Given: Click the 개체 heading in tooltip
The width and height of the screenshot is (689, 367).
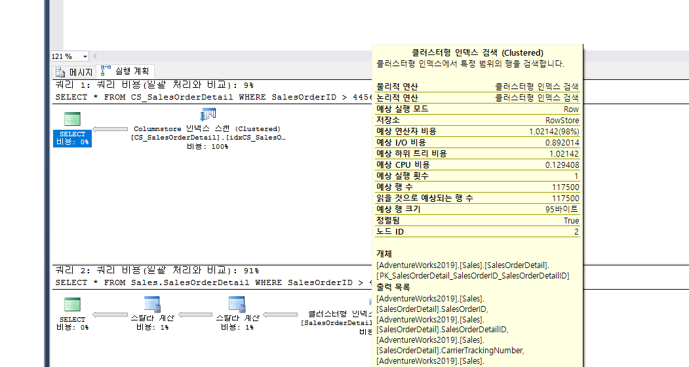Looking at the screenshot, I should click(384, 254).
